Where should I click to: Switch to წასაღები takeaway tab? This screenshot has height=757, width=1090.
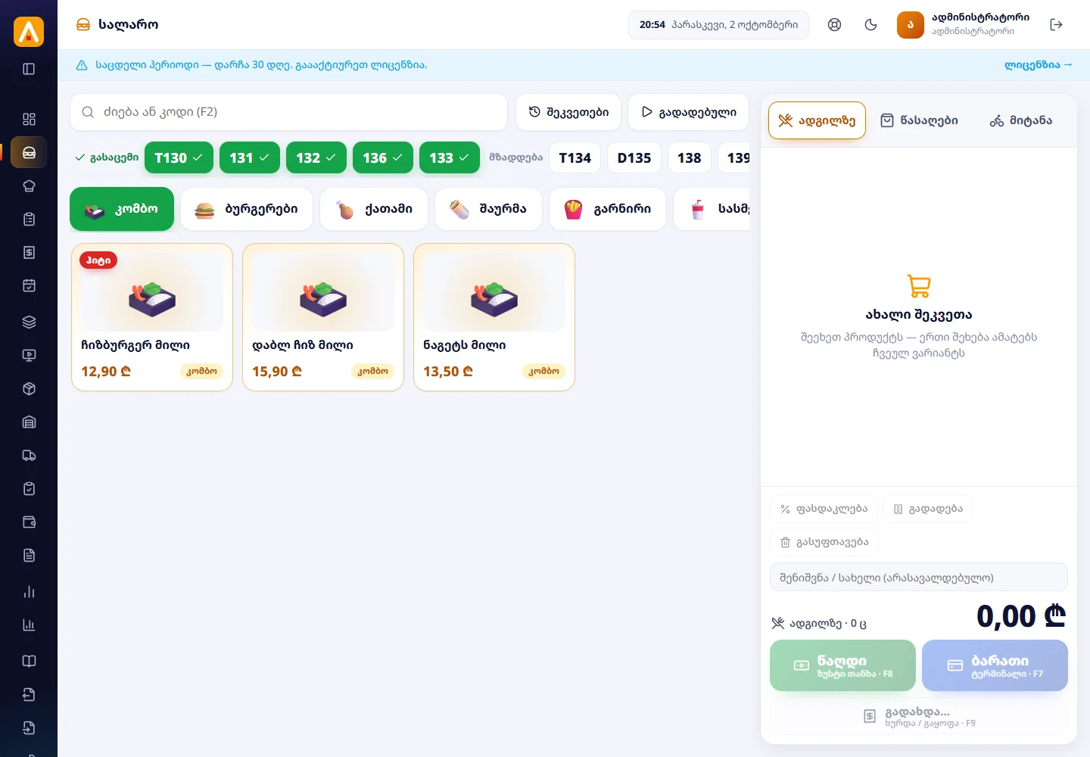tap(920, 120)
